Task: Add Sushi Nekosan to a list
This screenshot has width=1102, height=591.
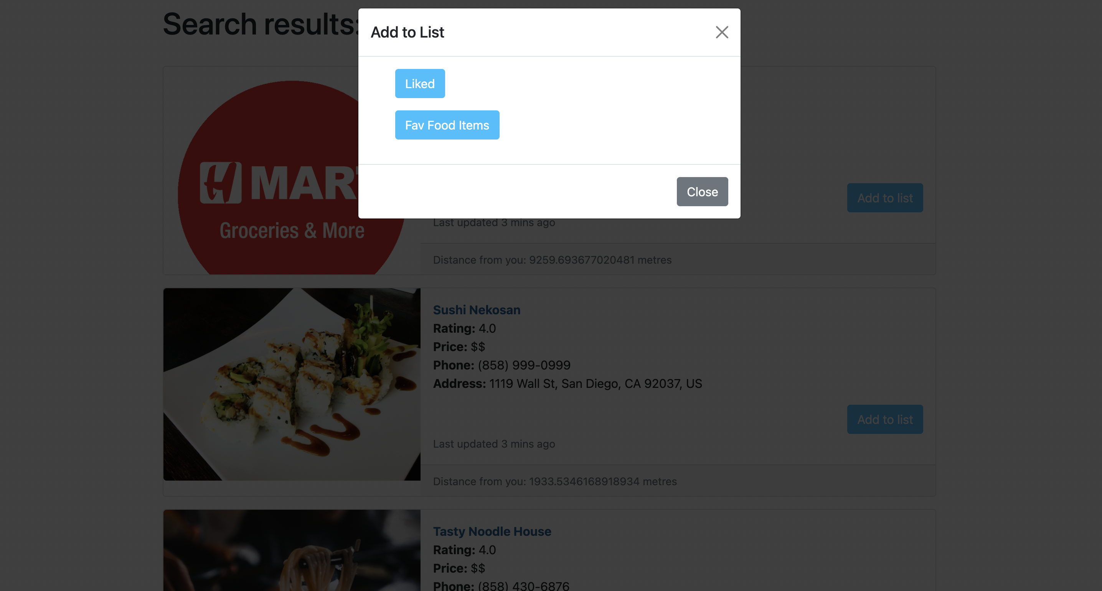Action: 885,419
